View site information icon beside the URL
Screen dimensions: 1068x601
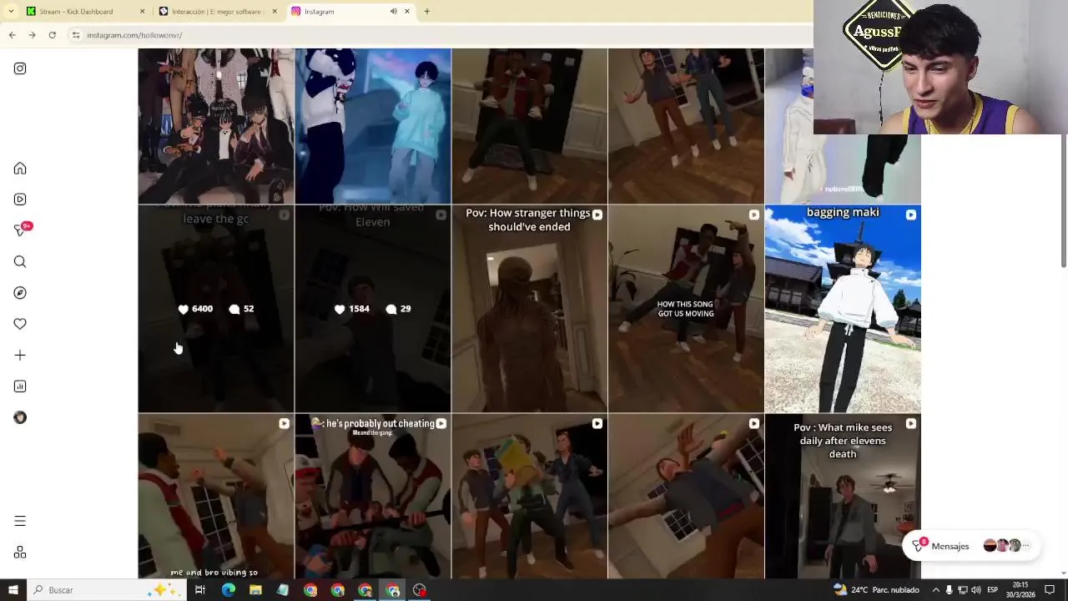click(x=76, y=35)
